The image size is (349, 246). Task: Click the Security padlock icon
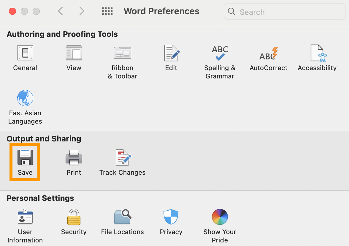tap(74, 217)
